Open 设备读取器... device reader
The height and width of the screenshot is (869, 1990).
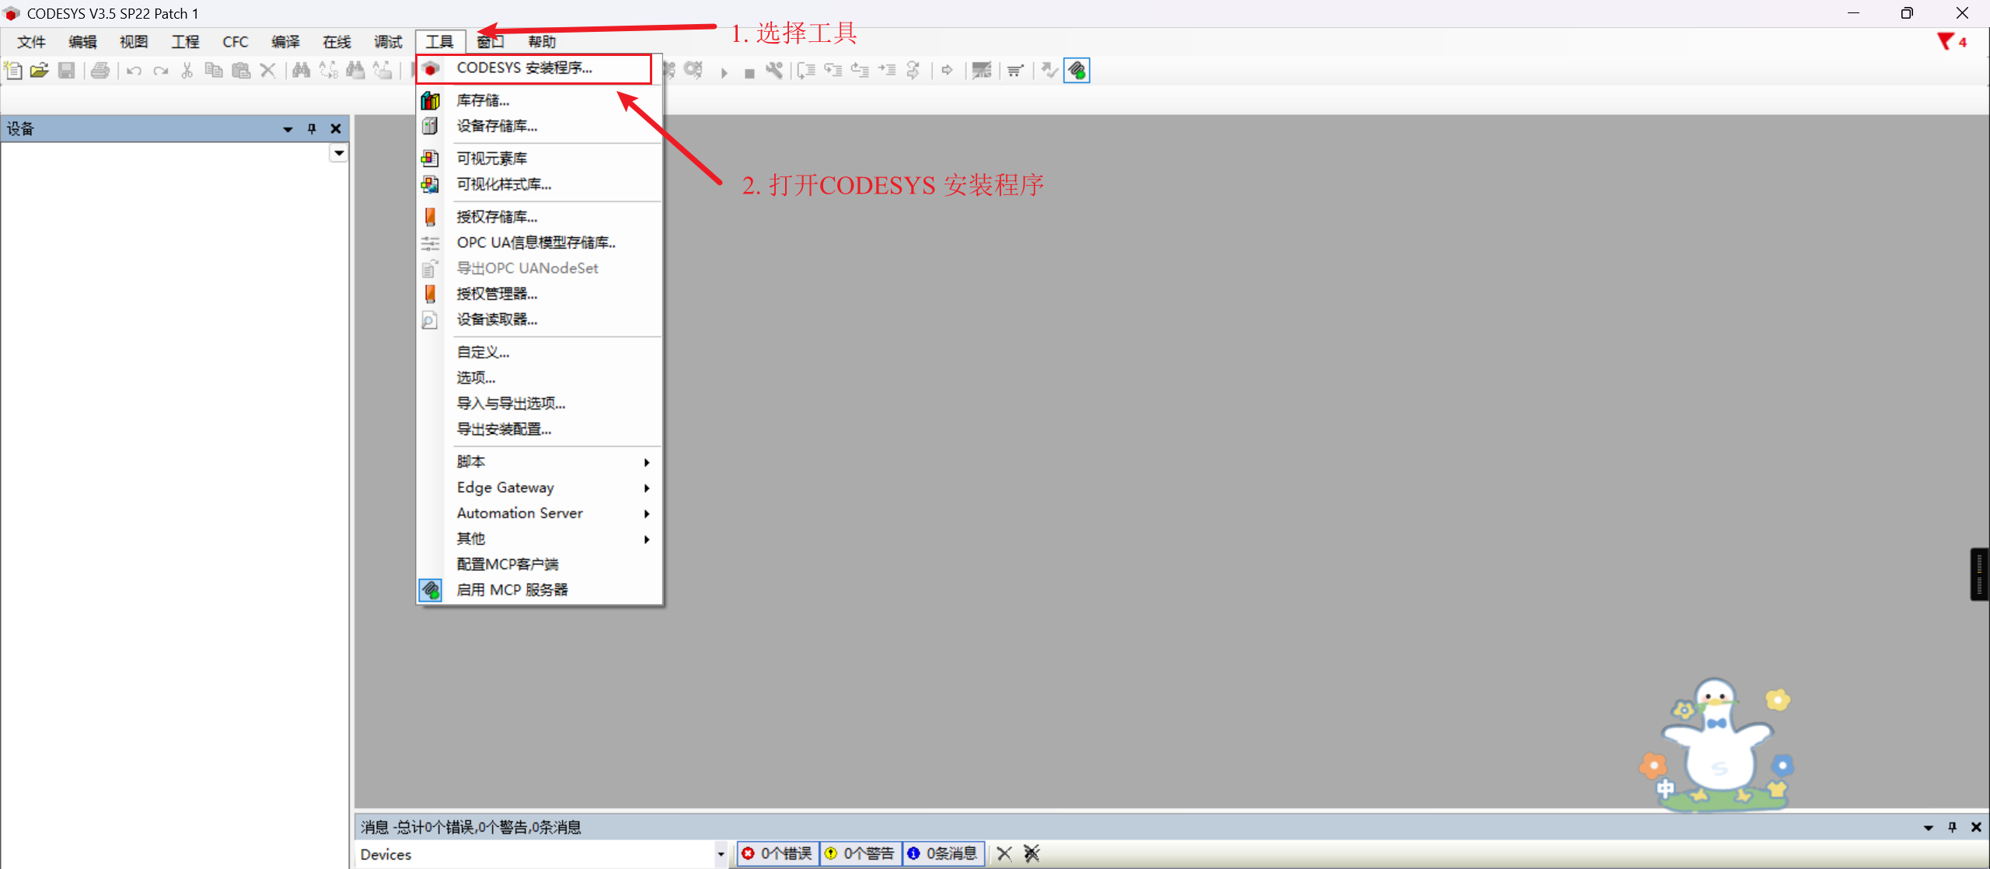[x=539, y=319]
